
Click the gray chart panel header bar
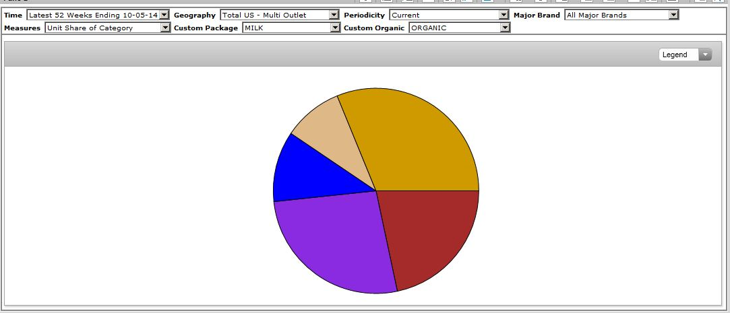point(337,55)
